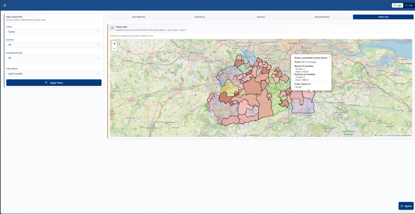Switch to Dark theme
The image size is (415, 214).
pyautogui.click(x=409, y=5)
